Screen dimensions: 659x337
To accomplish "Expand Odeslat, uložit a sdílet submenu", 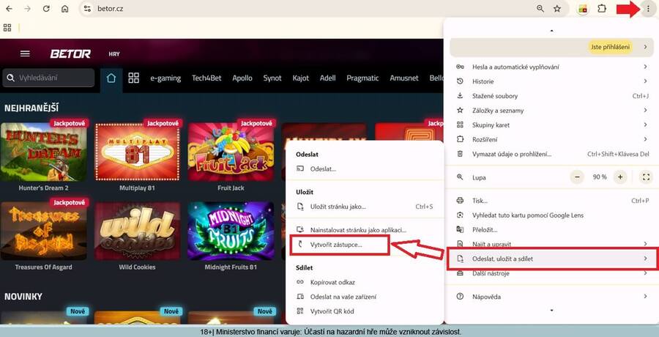I will pos(551,259).
